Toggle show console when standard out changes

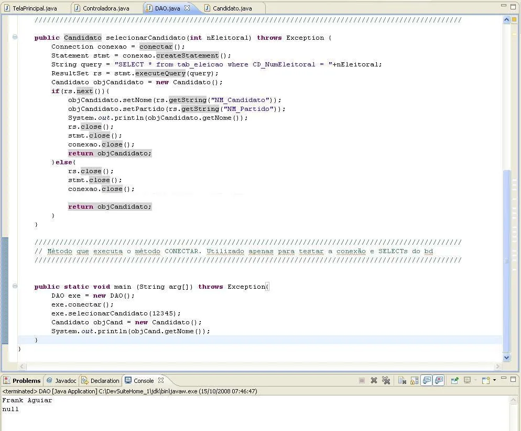pyautogui.click(x=427, y=381)
